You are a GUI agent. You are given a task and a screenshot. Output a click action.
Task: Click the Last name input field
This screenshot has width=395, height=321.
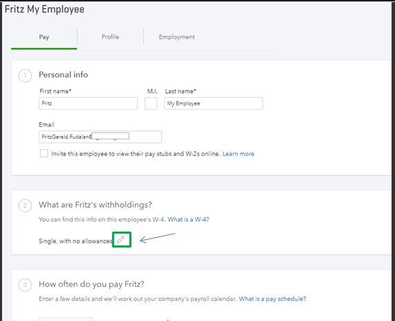point(213,103)
